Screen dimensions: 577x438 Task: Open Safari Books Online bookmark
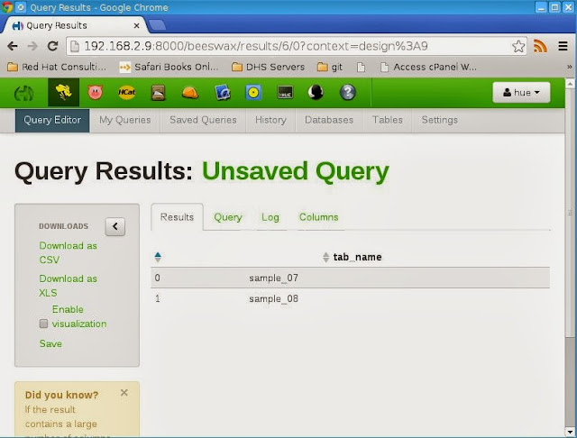click(169, 67)
